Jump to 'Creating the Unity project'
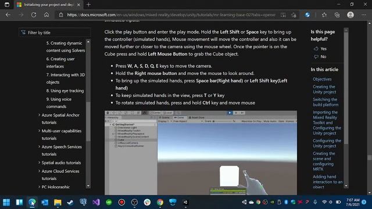This screenshot has width=372, height=209. (324, 89)
